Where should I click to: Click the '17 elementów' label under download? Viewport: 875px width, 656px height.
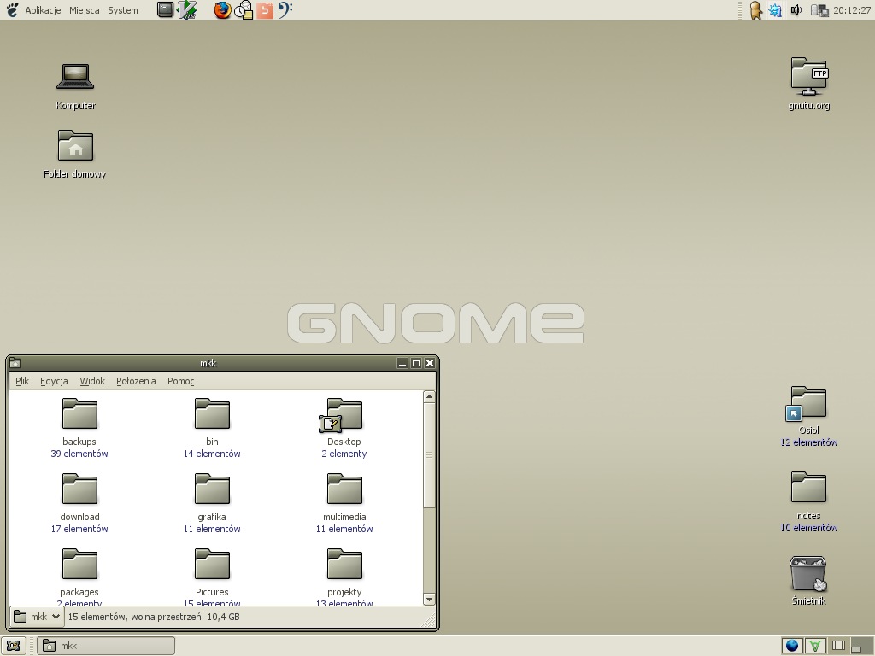[x=79, y=529]
